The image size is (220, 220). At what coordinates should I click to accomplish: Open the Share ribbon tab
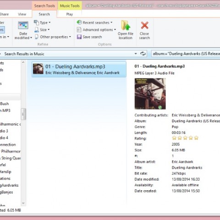coord(4,14)
